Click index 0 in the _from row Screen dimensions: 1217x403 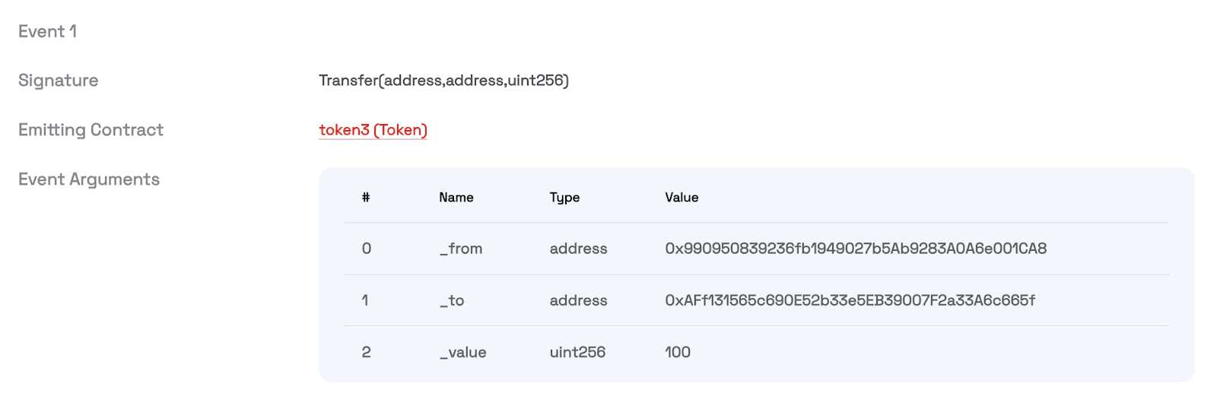[x=367, y=249]
